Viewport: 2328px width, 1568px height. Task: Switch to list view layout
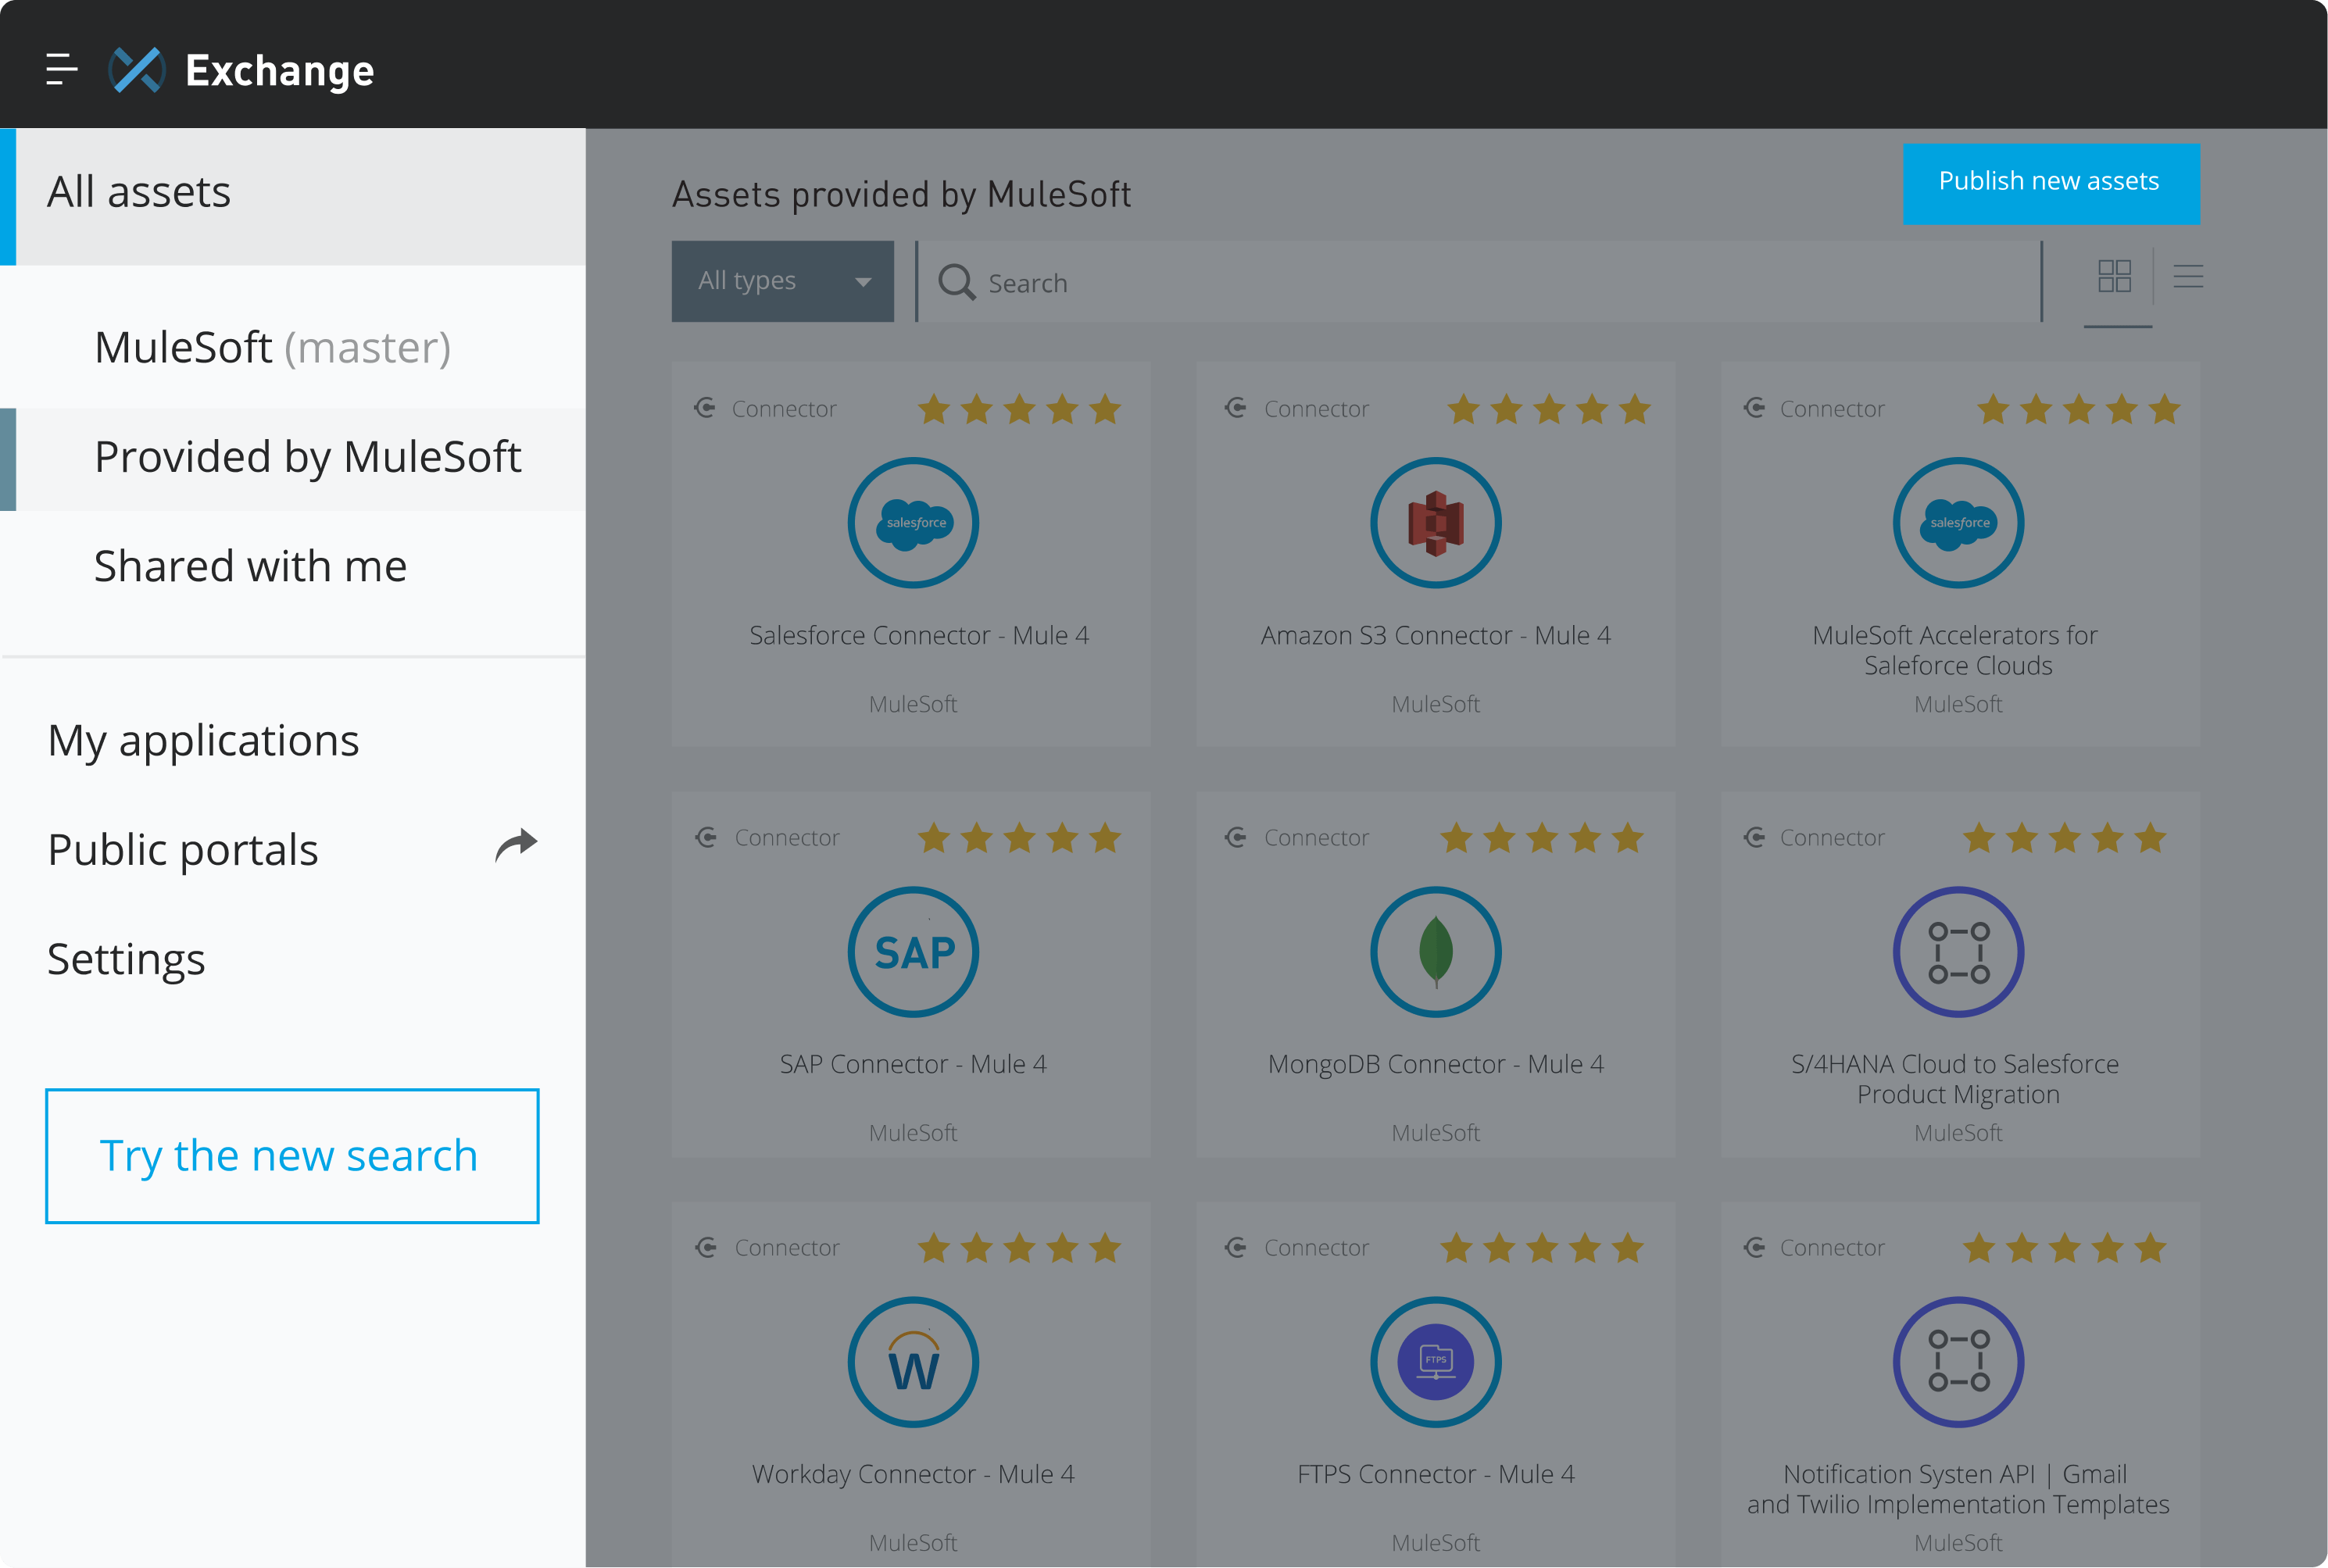(x=2188, y=277)
